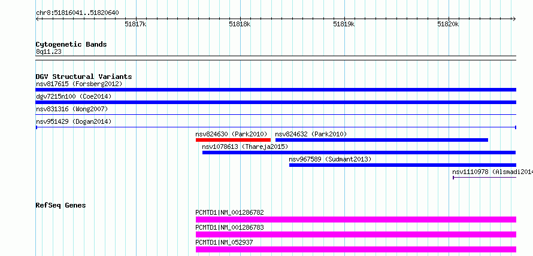The height and width of the screenshot is (256, 533).
Task: Click the nsv1078613 (Thareja2015) label
Action: (x=245, y=147)
